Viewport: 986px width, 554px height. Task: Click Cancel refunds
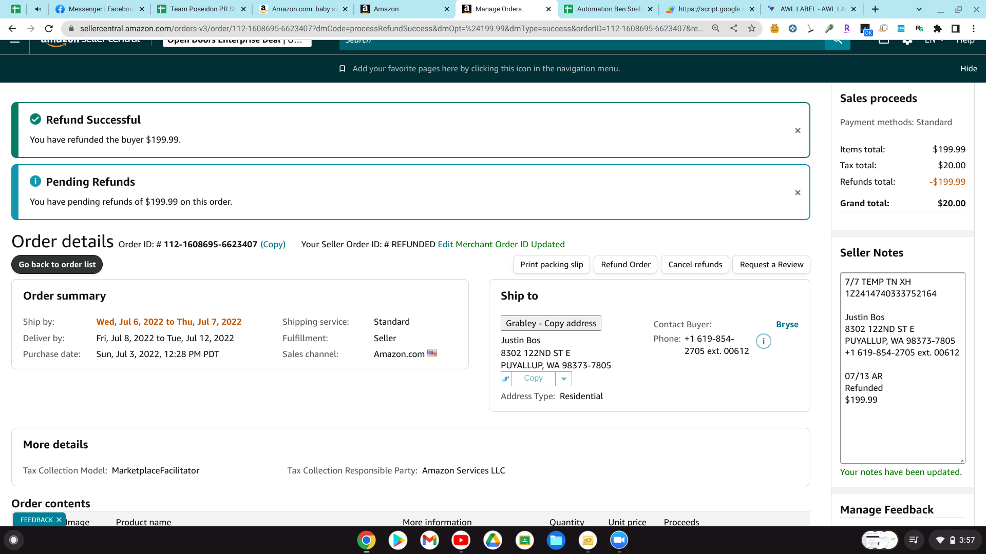[x=695, y=265]
